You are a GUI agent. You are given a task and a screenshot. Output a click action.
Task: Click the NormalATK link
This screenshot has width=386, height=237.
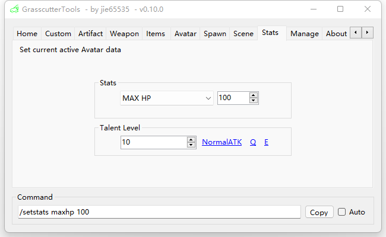coord(222,142)
